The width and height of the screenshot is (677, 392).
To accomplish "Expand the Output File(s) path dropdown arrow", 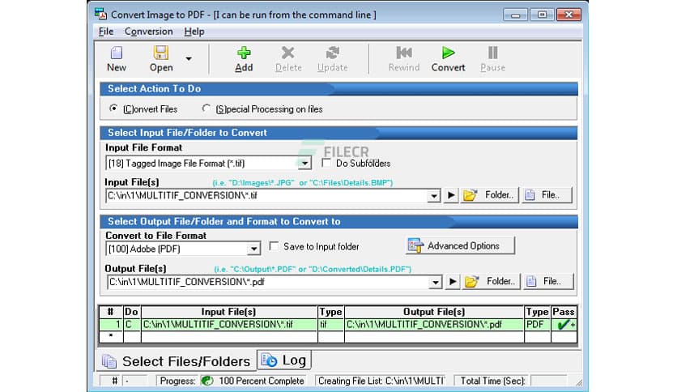I will click(435, 282).
